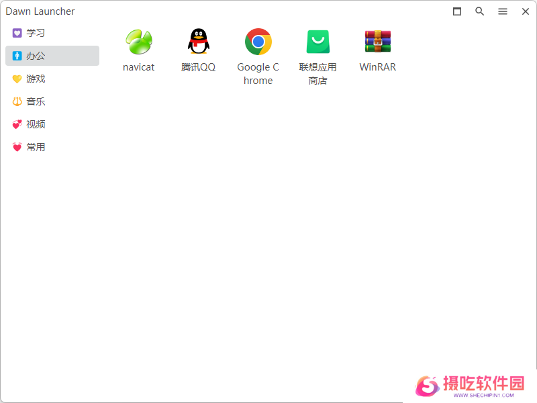Click the double hearts icon beside 视频
The width and height of the screenshot is (537, 403).
tap(17, 124)
